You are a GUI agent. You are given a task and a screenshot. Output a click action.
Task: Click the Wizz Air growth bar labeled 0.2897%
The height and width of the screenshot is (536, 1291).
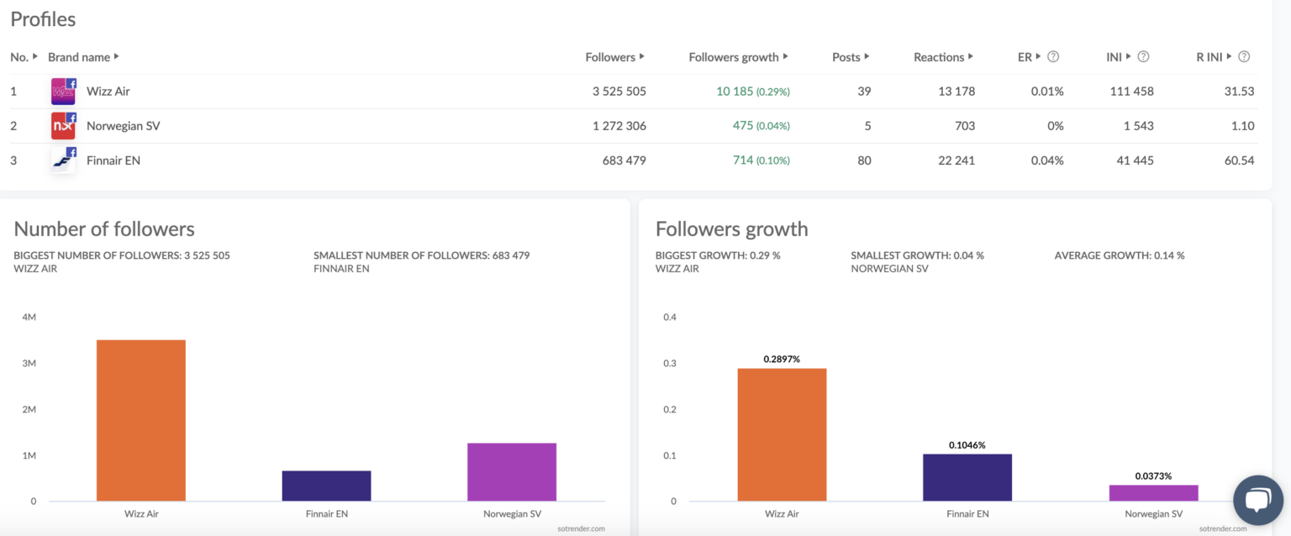(782, 434)
